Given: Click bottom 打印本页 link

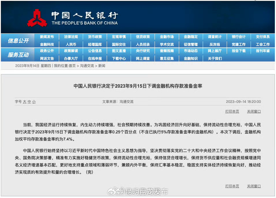Looking at the screenshot, I should [232, 186].
